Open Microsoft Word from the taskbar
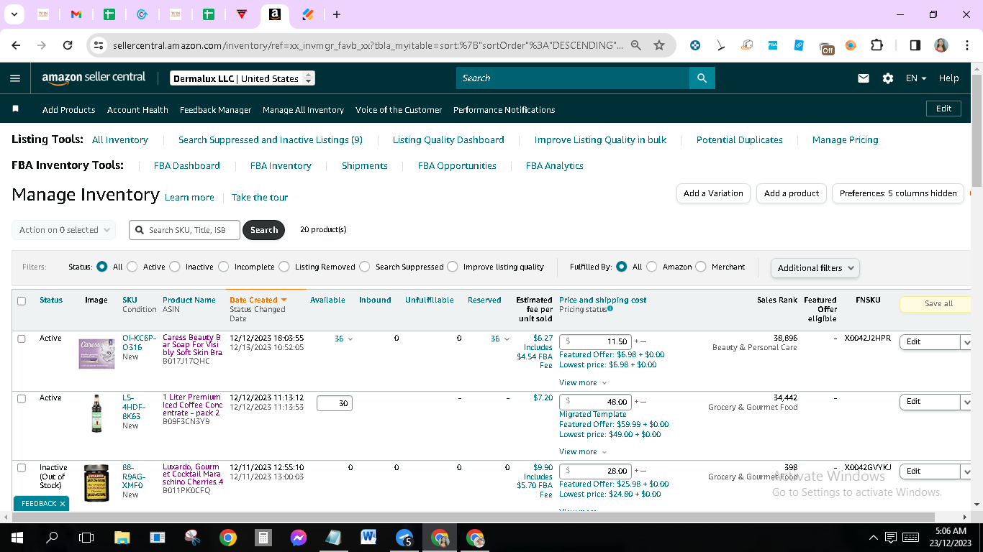983x552 pixels. (x=368, y=537)
